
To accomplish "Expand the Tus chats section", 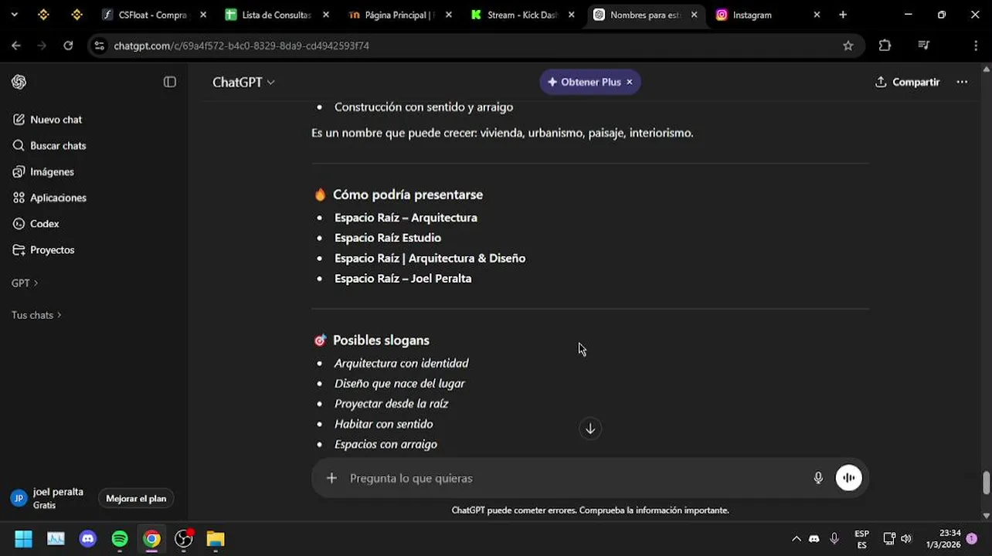I will [36, 315].
